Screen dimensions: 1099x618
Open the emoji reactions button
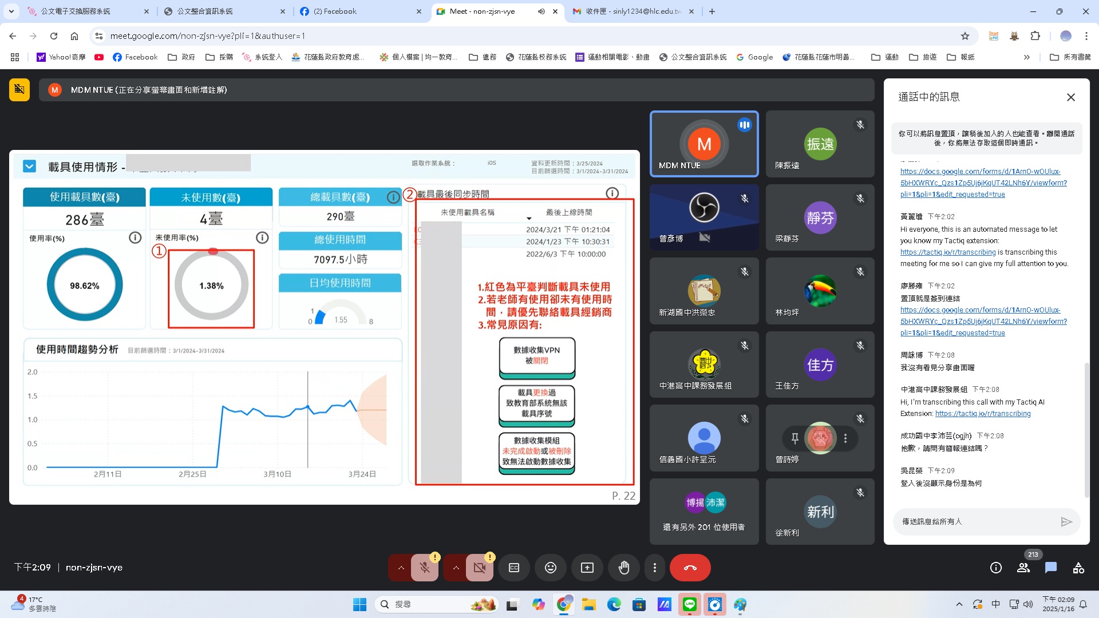tap(551, 568)
